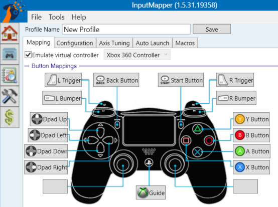The width and height of the screenshot is (278, 207).
Task: Select the R Bumper mapping button
Action: click(236, 98)
